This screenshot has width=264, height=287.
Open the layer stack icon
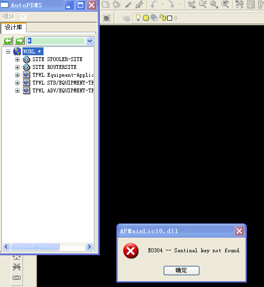click(x=126, y=18)
